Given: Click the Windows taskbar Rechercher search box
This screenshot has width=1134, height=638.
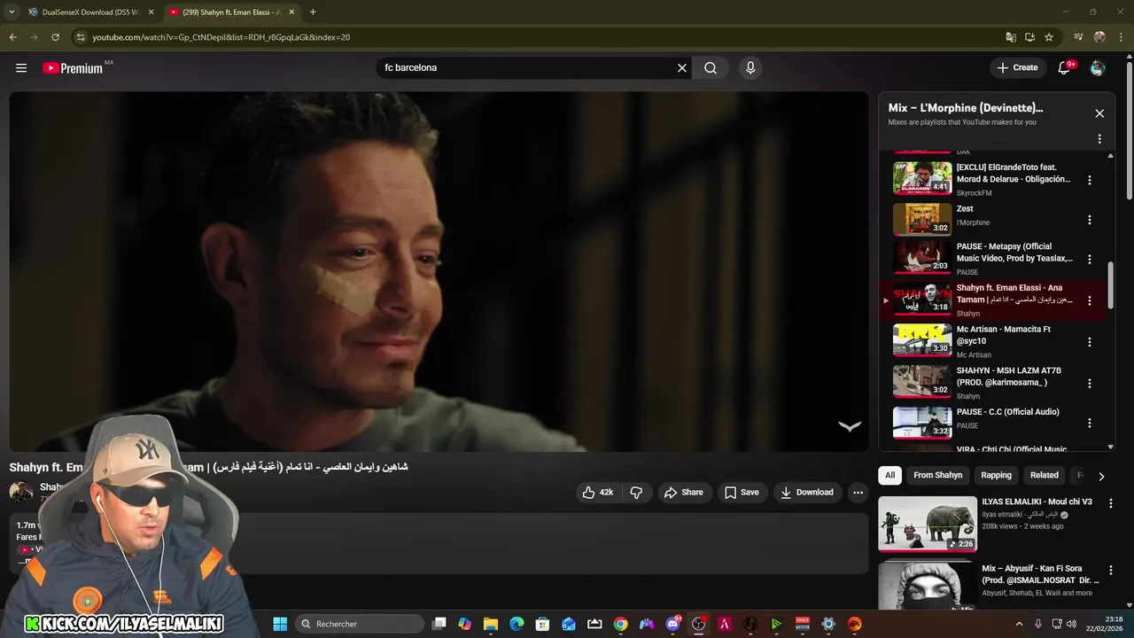Looking at the screenshot, I should click(x=359, y=624).
